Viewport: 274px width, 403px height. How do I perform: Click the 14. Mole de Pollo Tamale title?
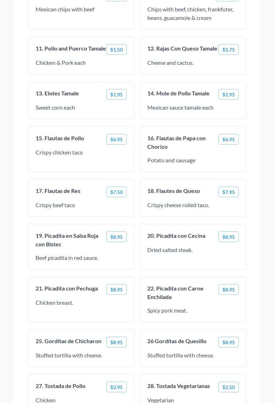[178, 93]
